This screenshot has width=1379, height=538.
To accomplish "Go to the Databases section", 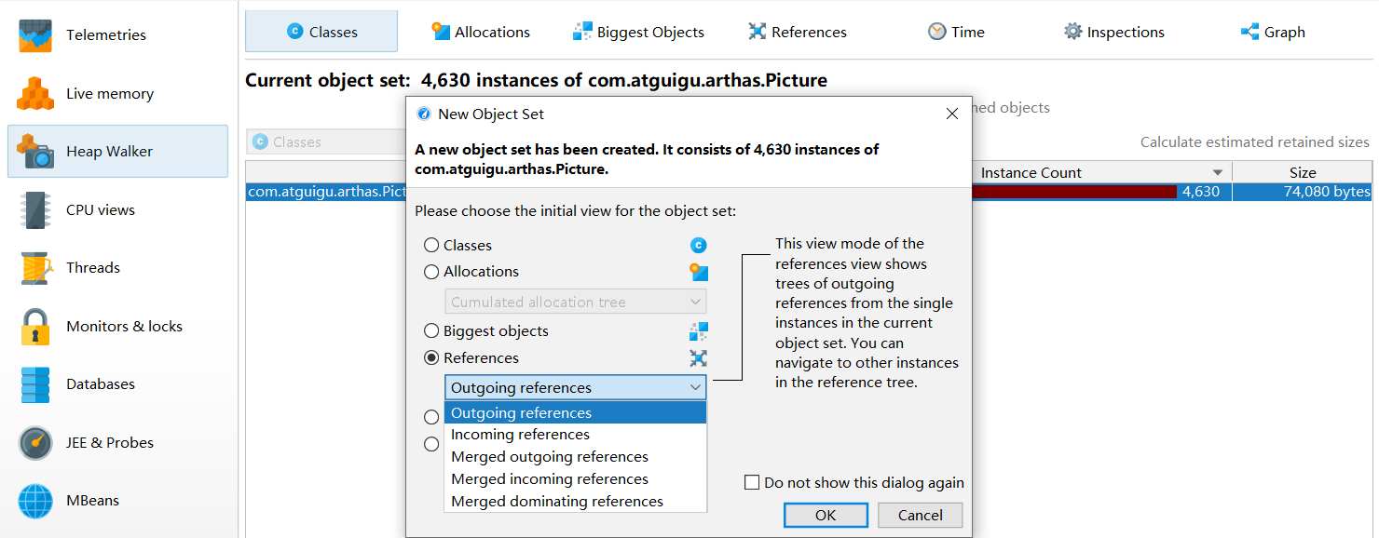I will [100, 384].
